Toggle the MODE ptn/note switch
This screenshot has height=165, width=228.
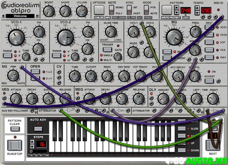coord(146,10)
